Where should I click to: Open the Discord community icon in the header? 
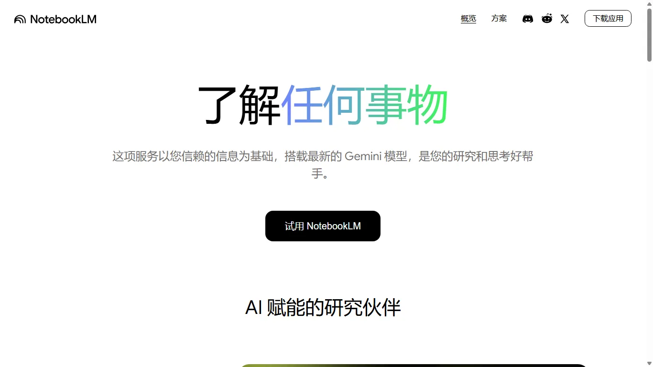coord(527,19)
